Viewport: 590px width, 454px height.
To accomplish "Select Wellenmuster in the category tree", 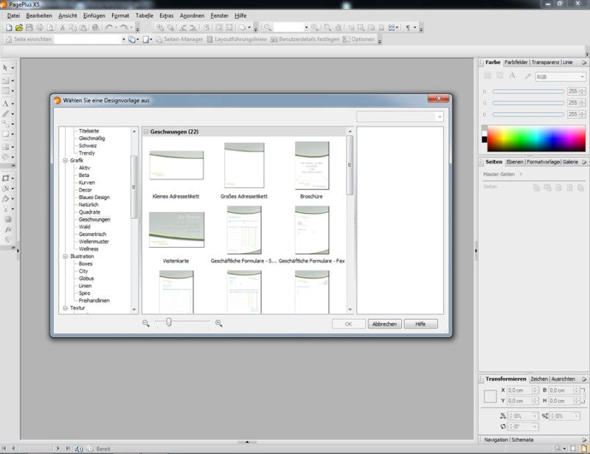I will pos(94,242).
